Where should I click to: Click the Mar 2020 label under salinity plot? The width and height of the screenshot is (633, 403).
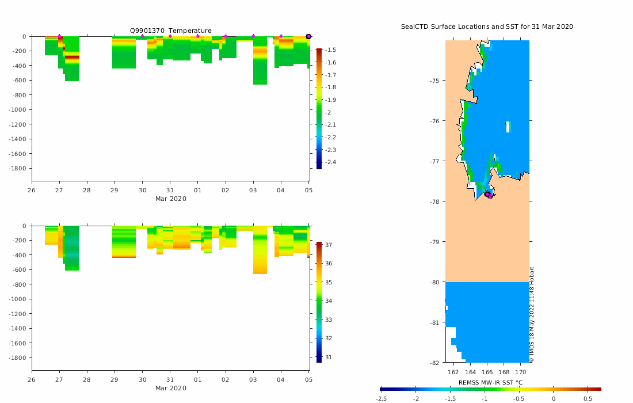[171, 388]
